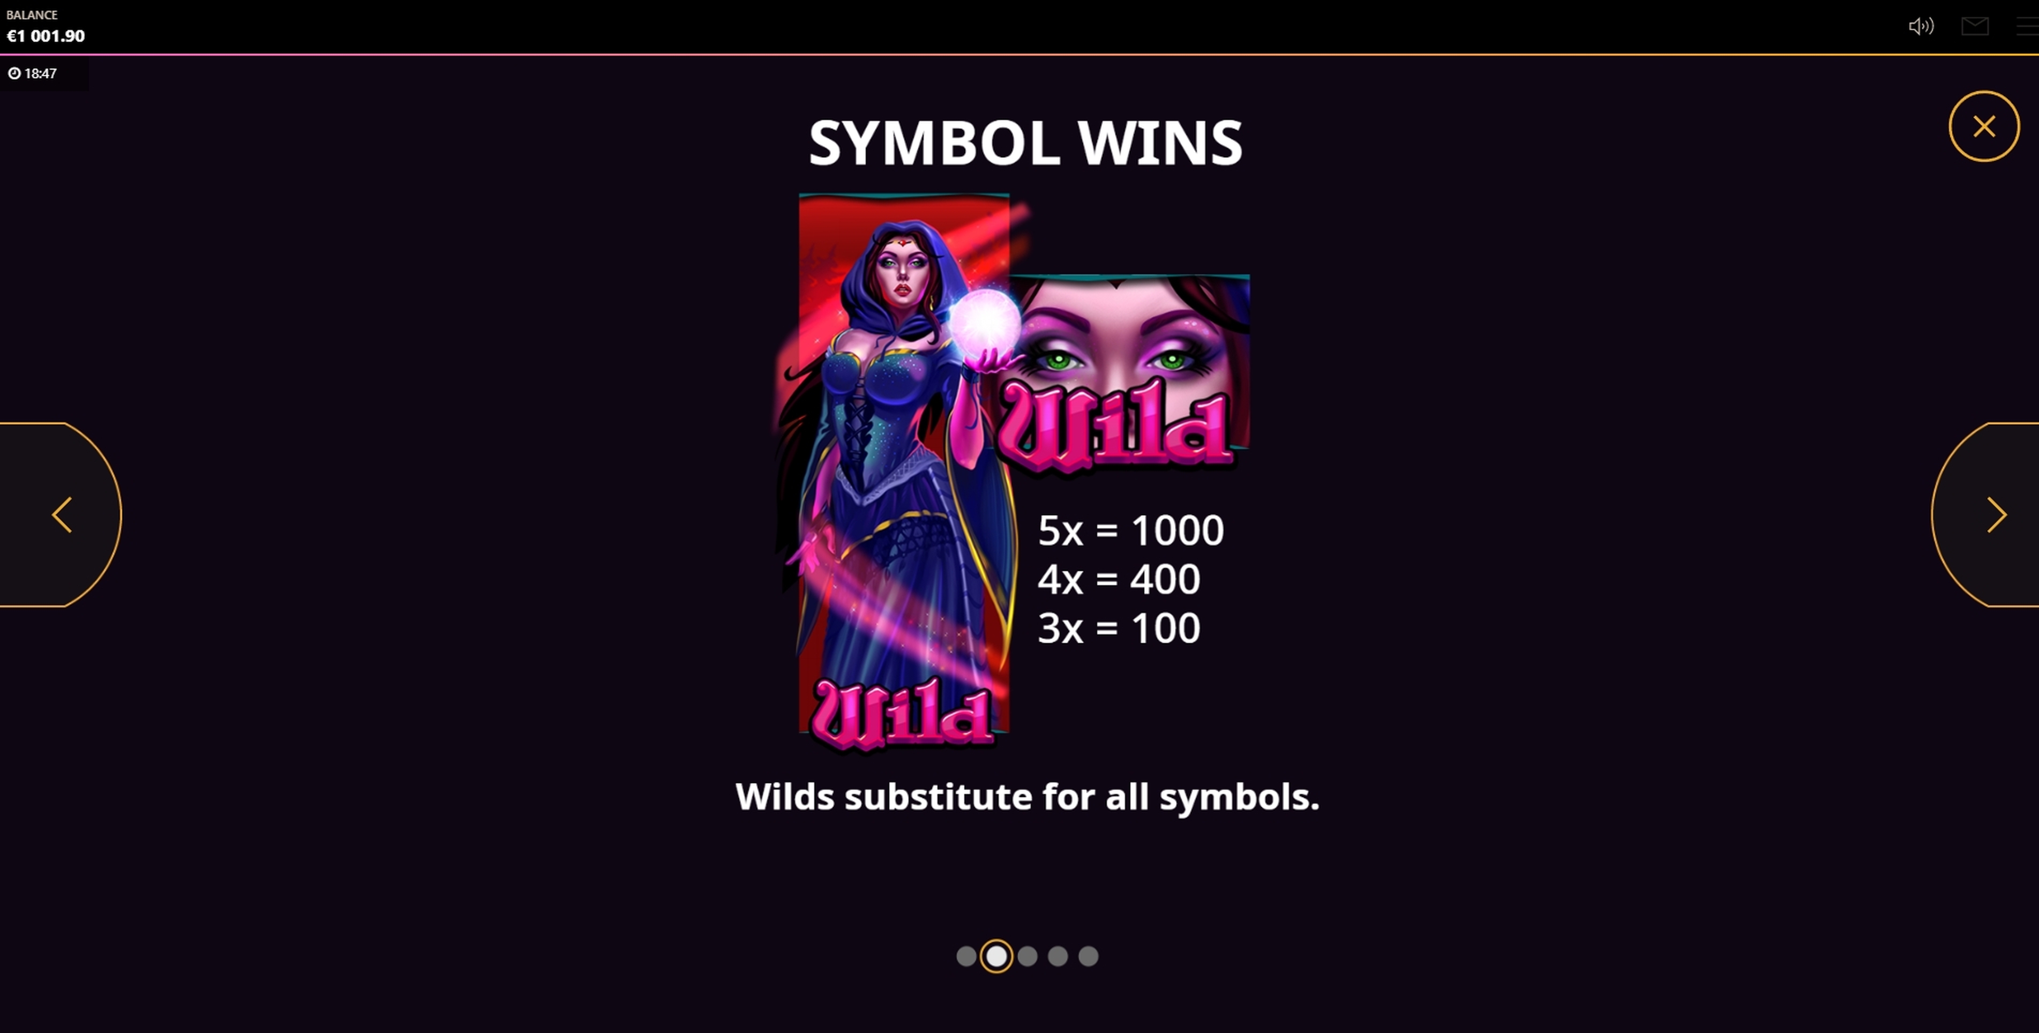Jump to the fifth page dot
This screenshot has width=2039, height=1033.
(x=1089, y=956)
